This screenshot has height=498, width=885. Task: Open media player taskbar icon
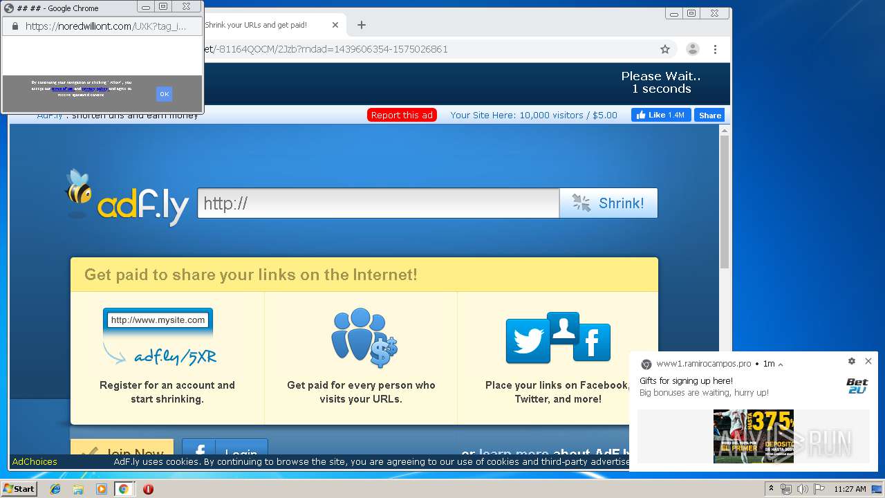[x=102, y=489]
